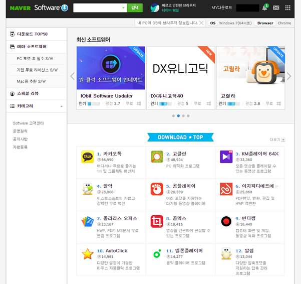
Task: Select fourth carousel page dot
Action: pyautogui.click(x=188, y=116)
